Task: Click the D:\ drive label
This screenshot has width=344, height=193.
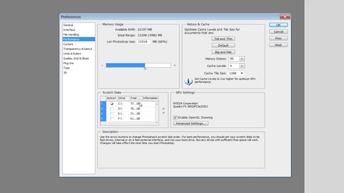Action: 120,109
